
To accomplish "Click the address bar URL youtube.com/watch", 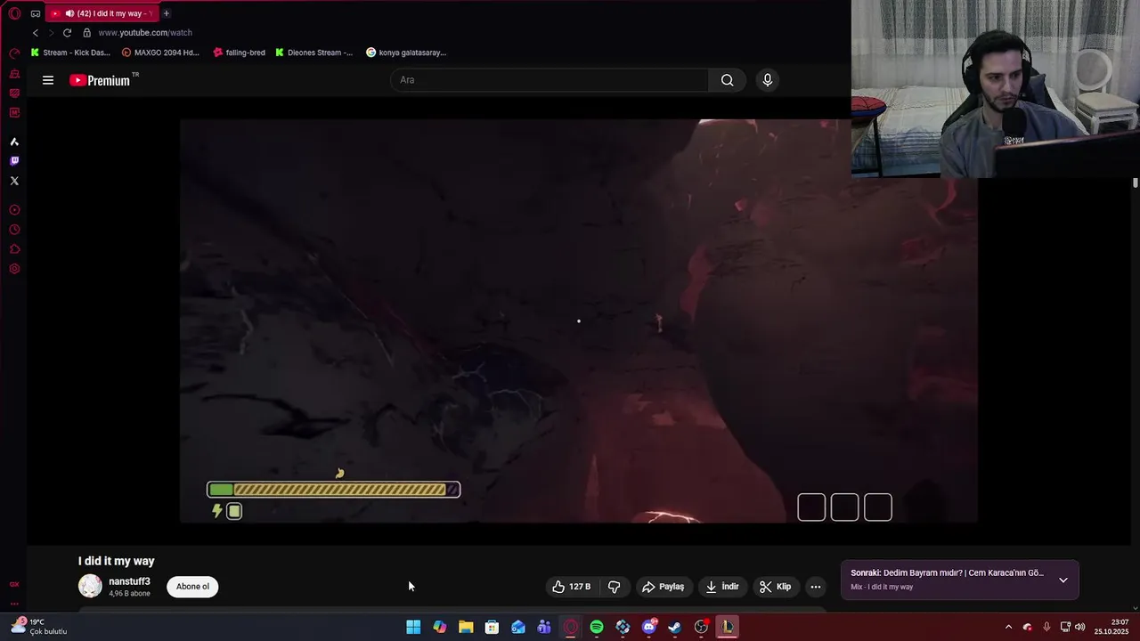I will pos(145,33).
